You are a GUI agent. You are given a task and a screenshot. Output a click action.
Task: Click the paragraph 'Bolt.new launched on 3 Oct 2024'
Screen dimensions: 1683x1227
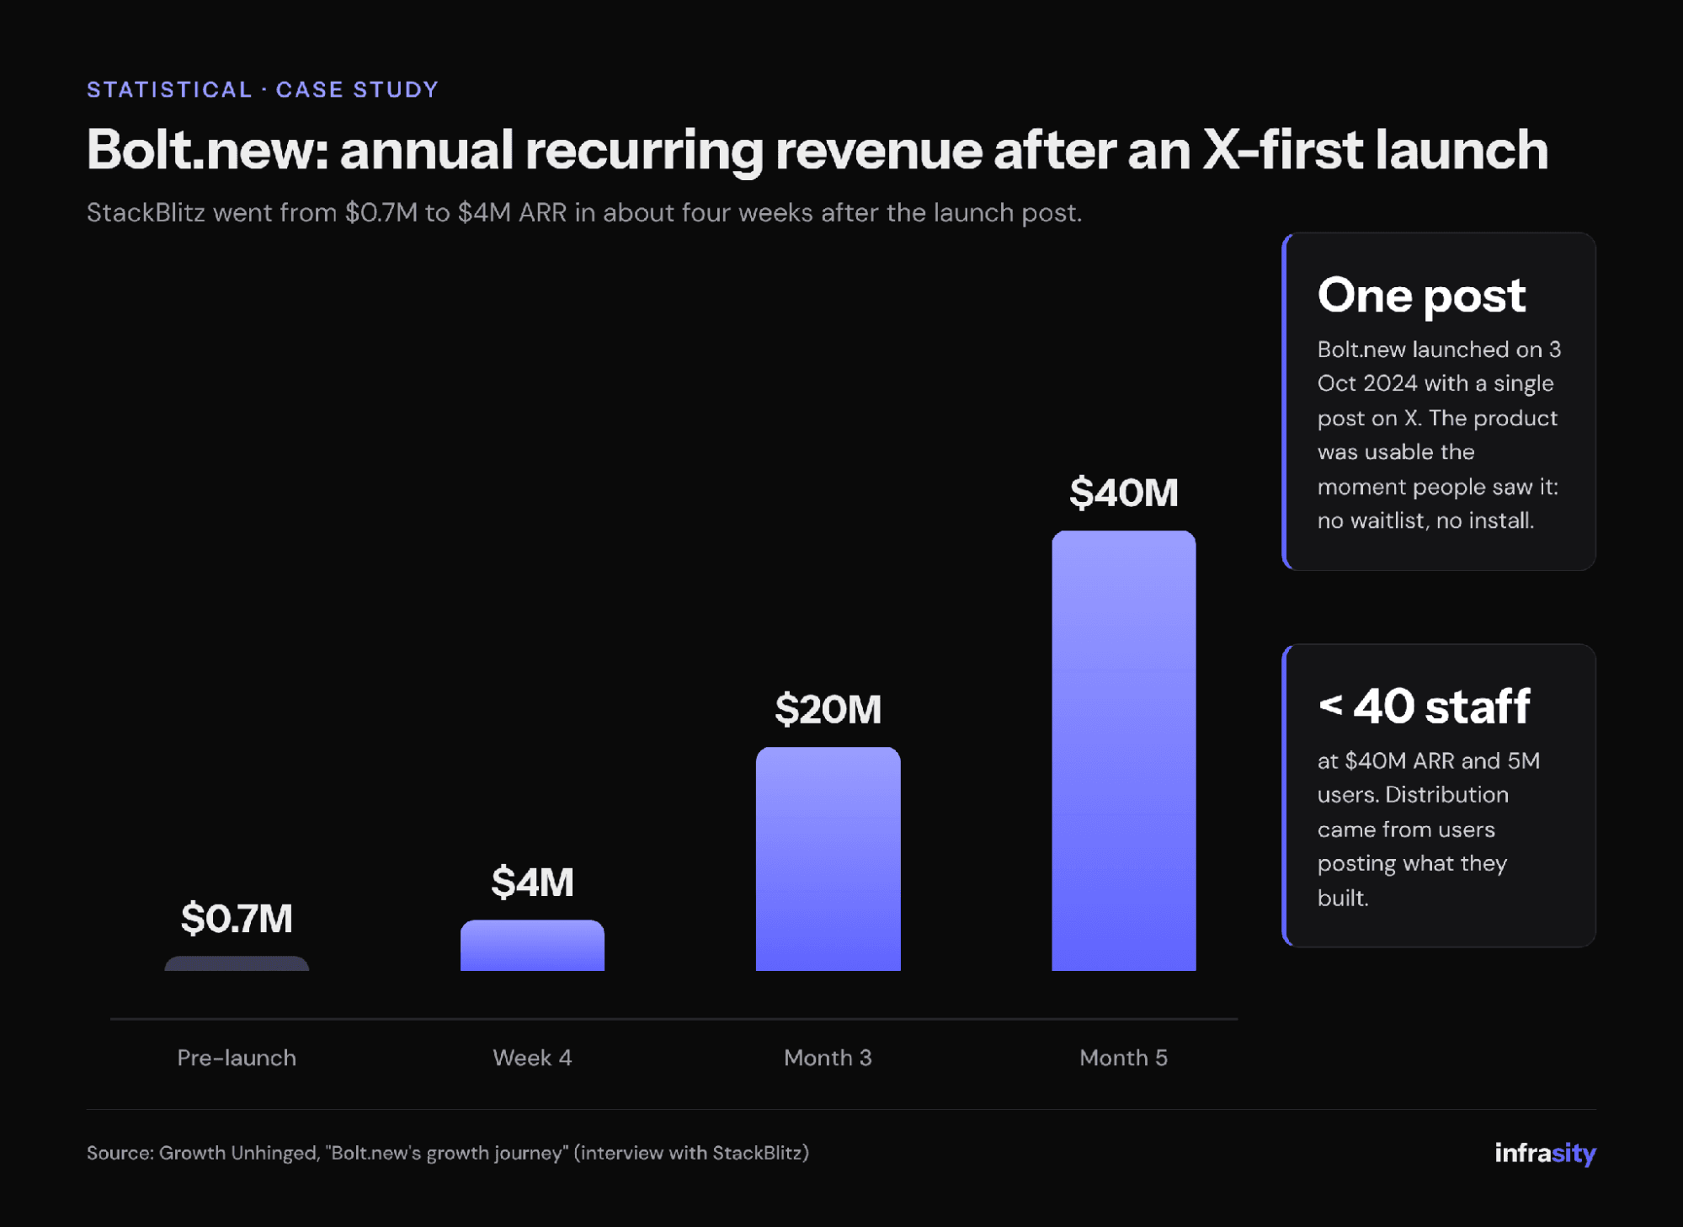click(1440, 435)
